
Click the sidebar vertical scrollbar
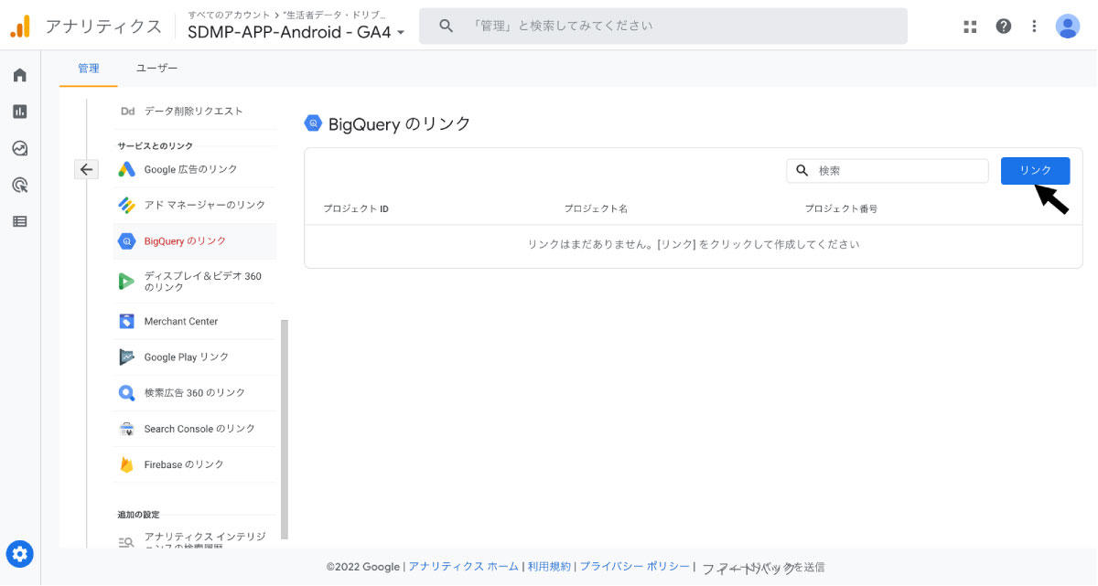(285, 430)
